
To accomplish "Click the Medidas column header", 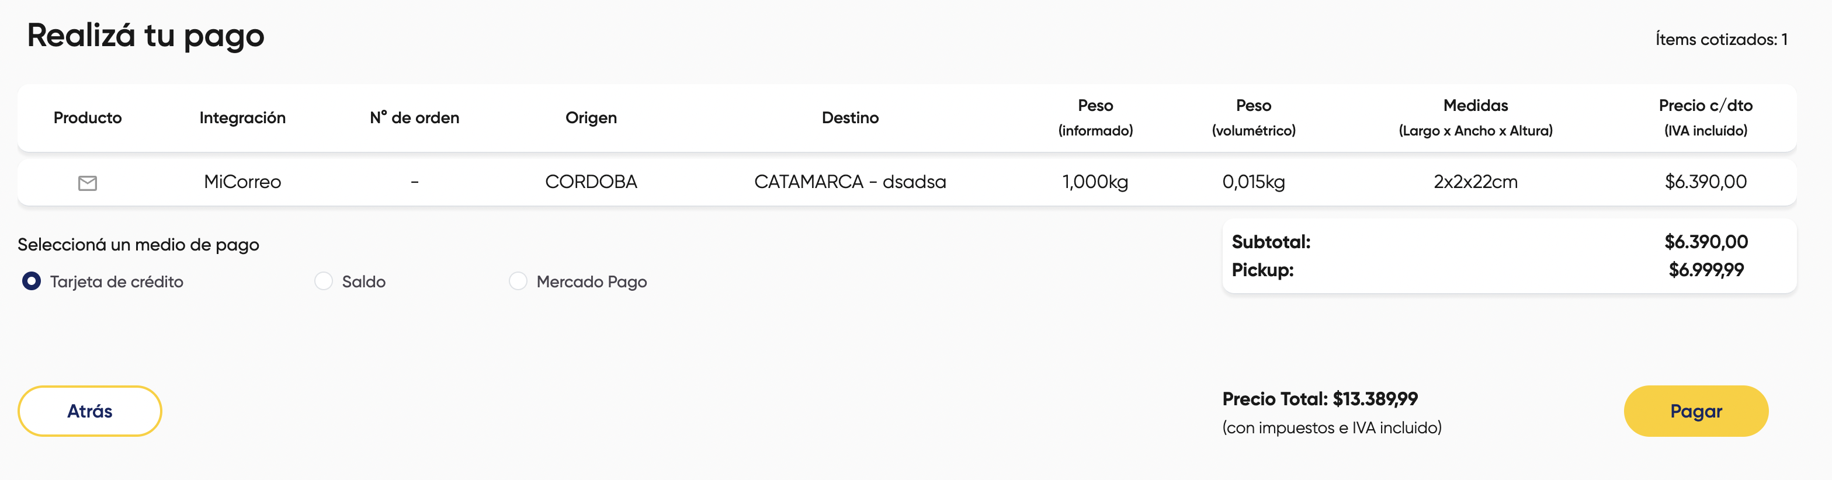I will pyautogui.click(x=1475, y=117).
